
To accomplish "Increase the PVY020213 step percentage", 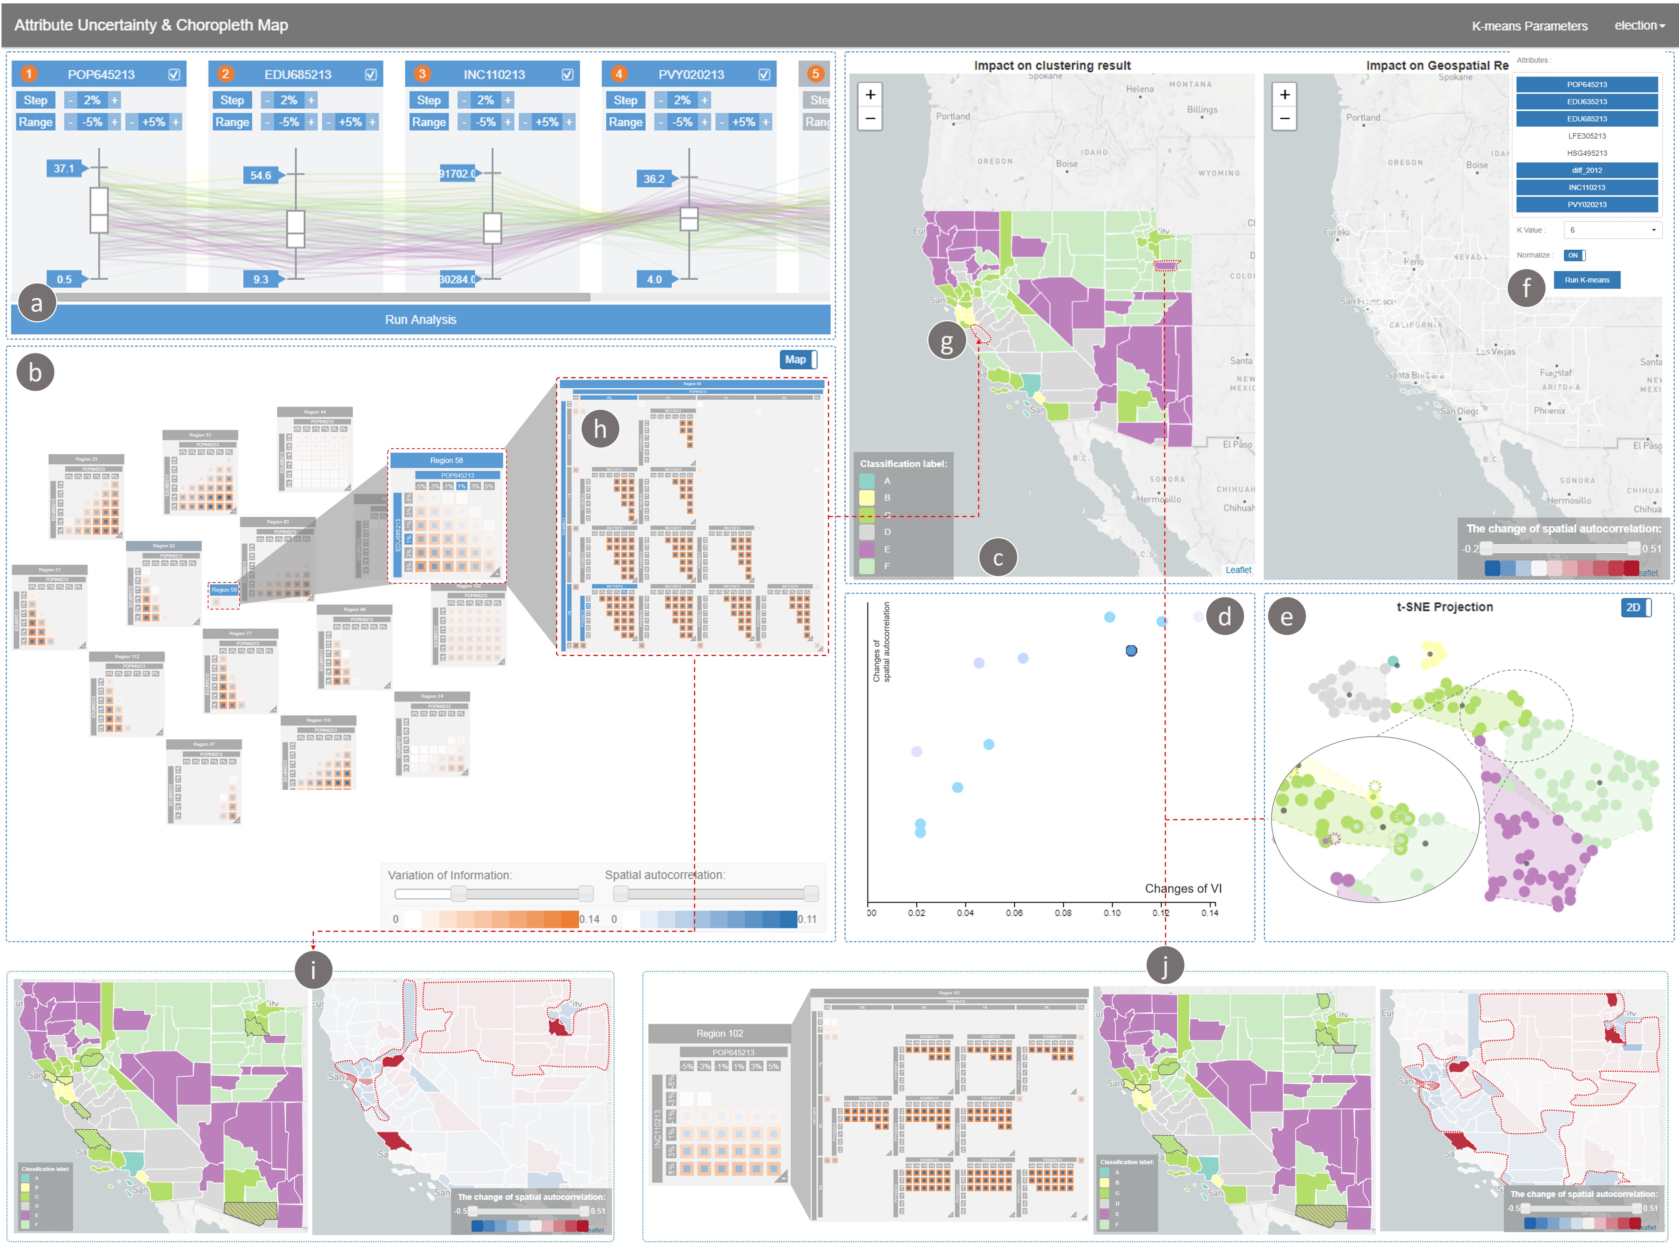I will point(705,100).
